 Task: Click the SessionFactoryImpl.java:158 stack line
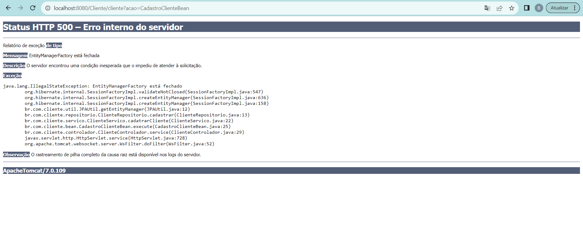point(147,103)
